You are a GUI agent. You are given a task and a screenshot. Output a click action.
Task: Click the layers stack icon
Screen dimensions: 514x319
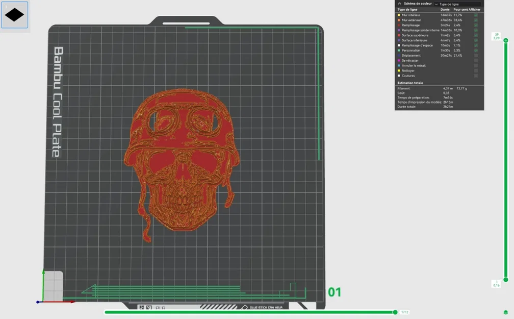tap(506, 312)
